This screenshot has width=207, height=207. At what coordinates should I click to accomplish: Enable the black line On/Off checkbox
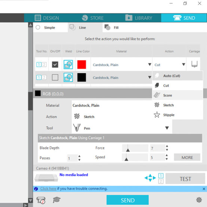point(55,77)
